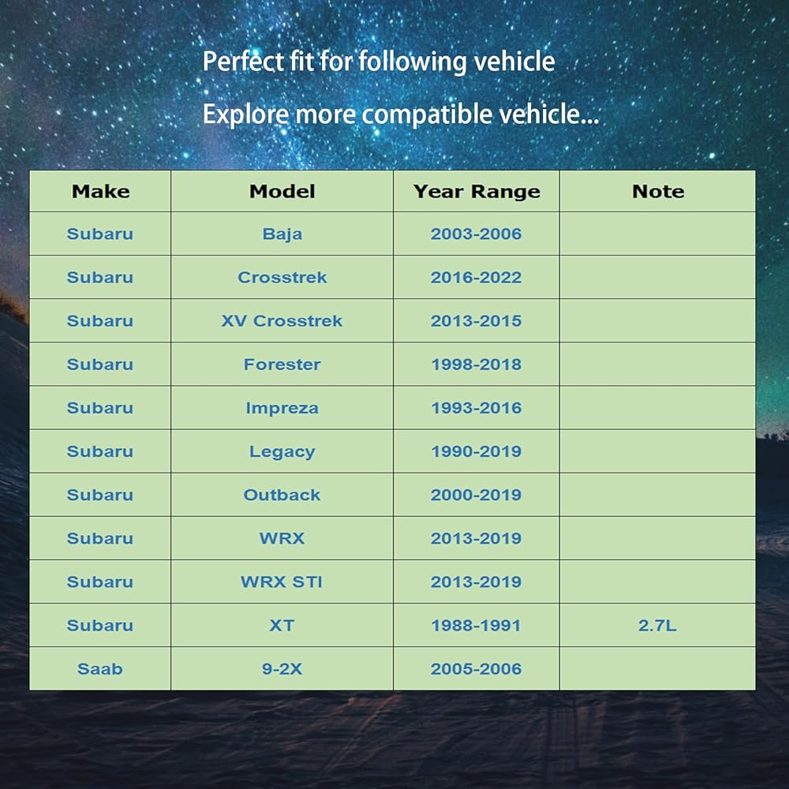Click the 'Explore more compatible vehicle...' text
Viewport: 789px width, 789px height.
(401, 114)
